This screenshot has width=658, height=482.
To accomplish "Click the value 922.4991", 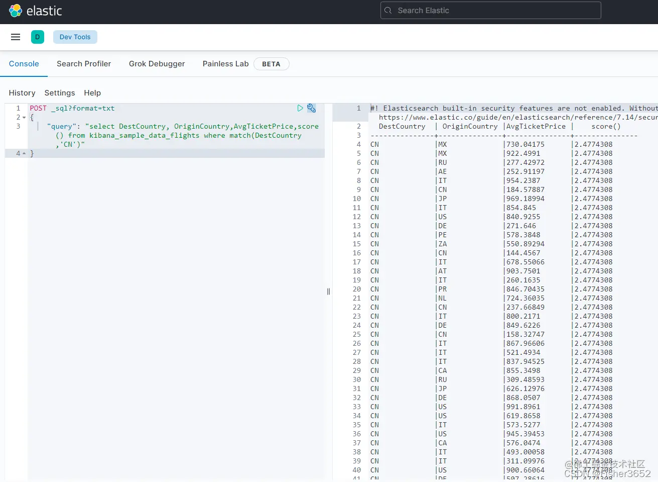I will [523, 153].
